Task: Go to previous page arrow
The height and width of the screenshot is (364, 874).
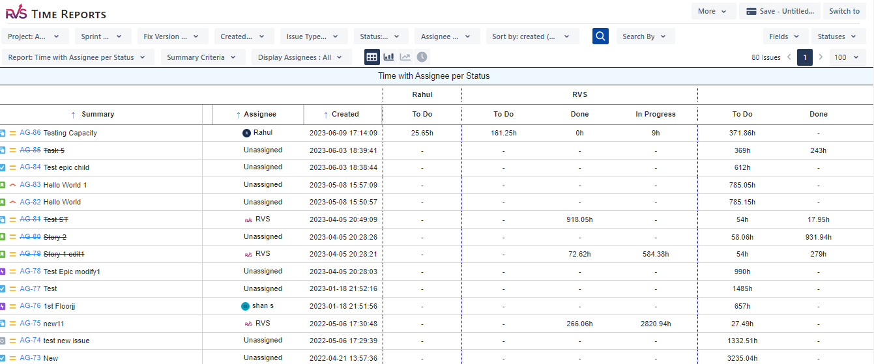Action: (789, 57)
